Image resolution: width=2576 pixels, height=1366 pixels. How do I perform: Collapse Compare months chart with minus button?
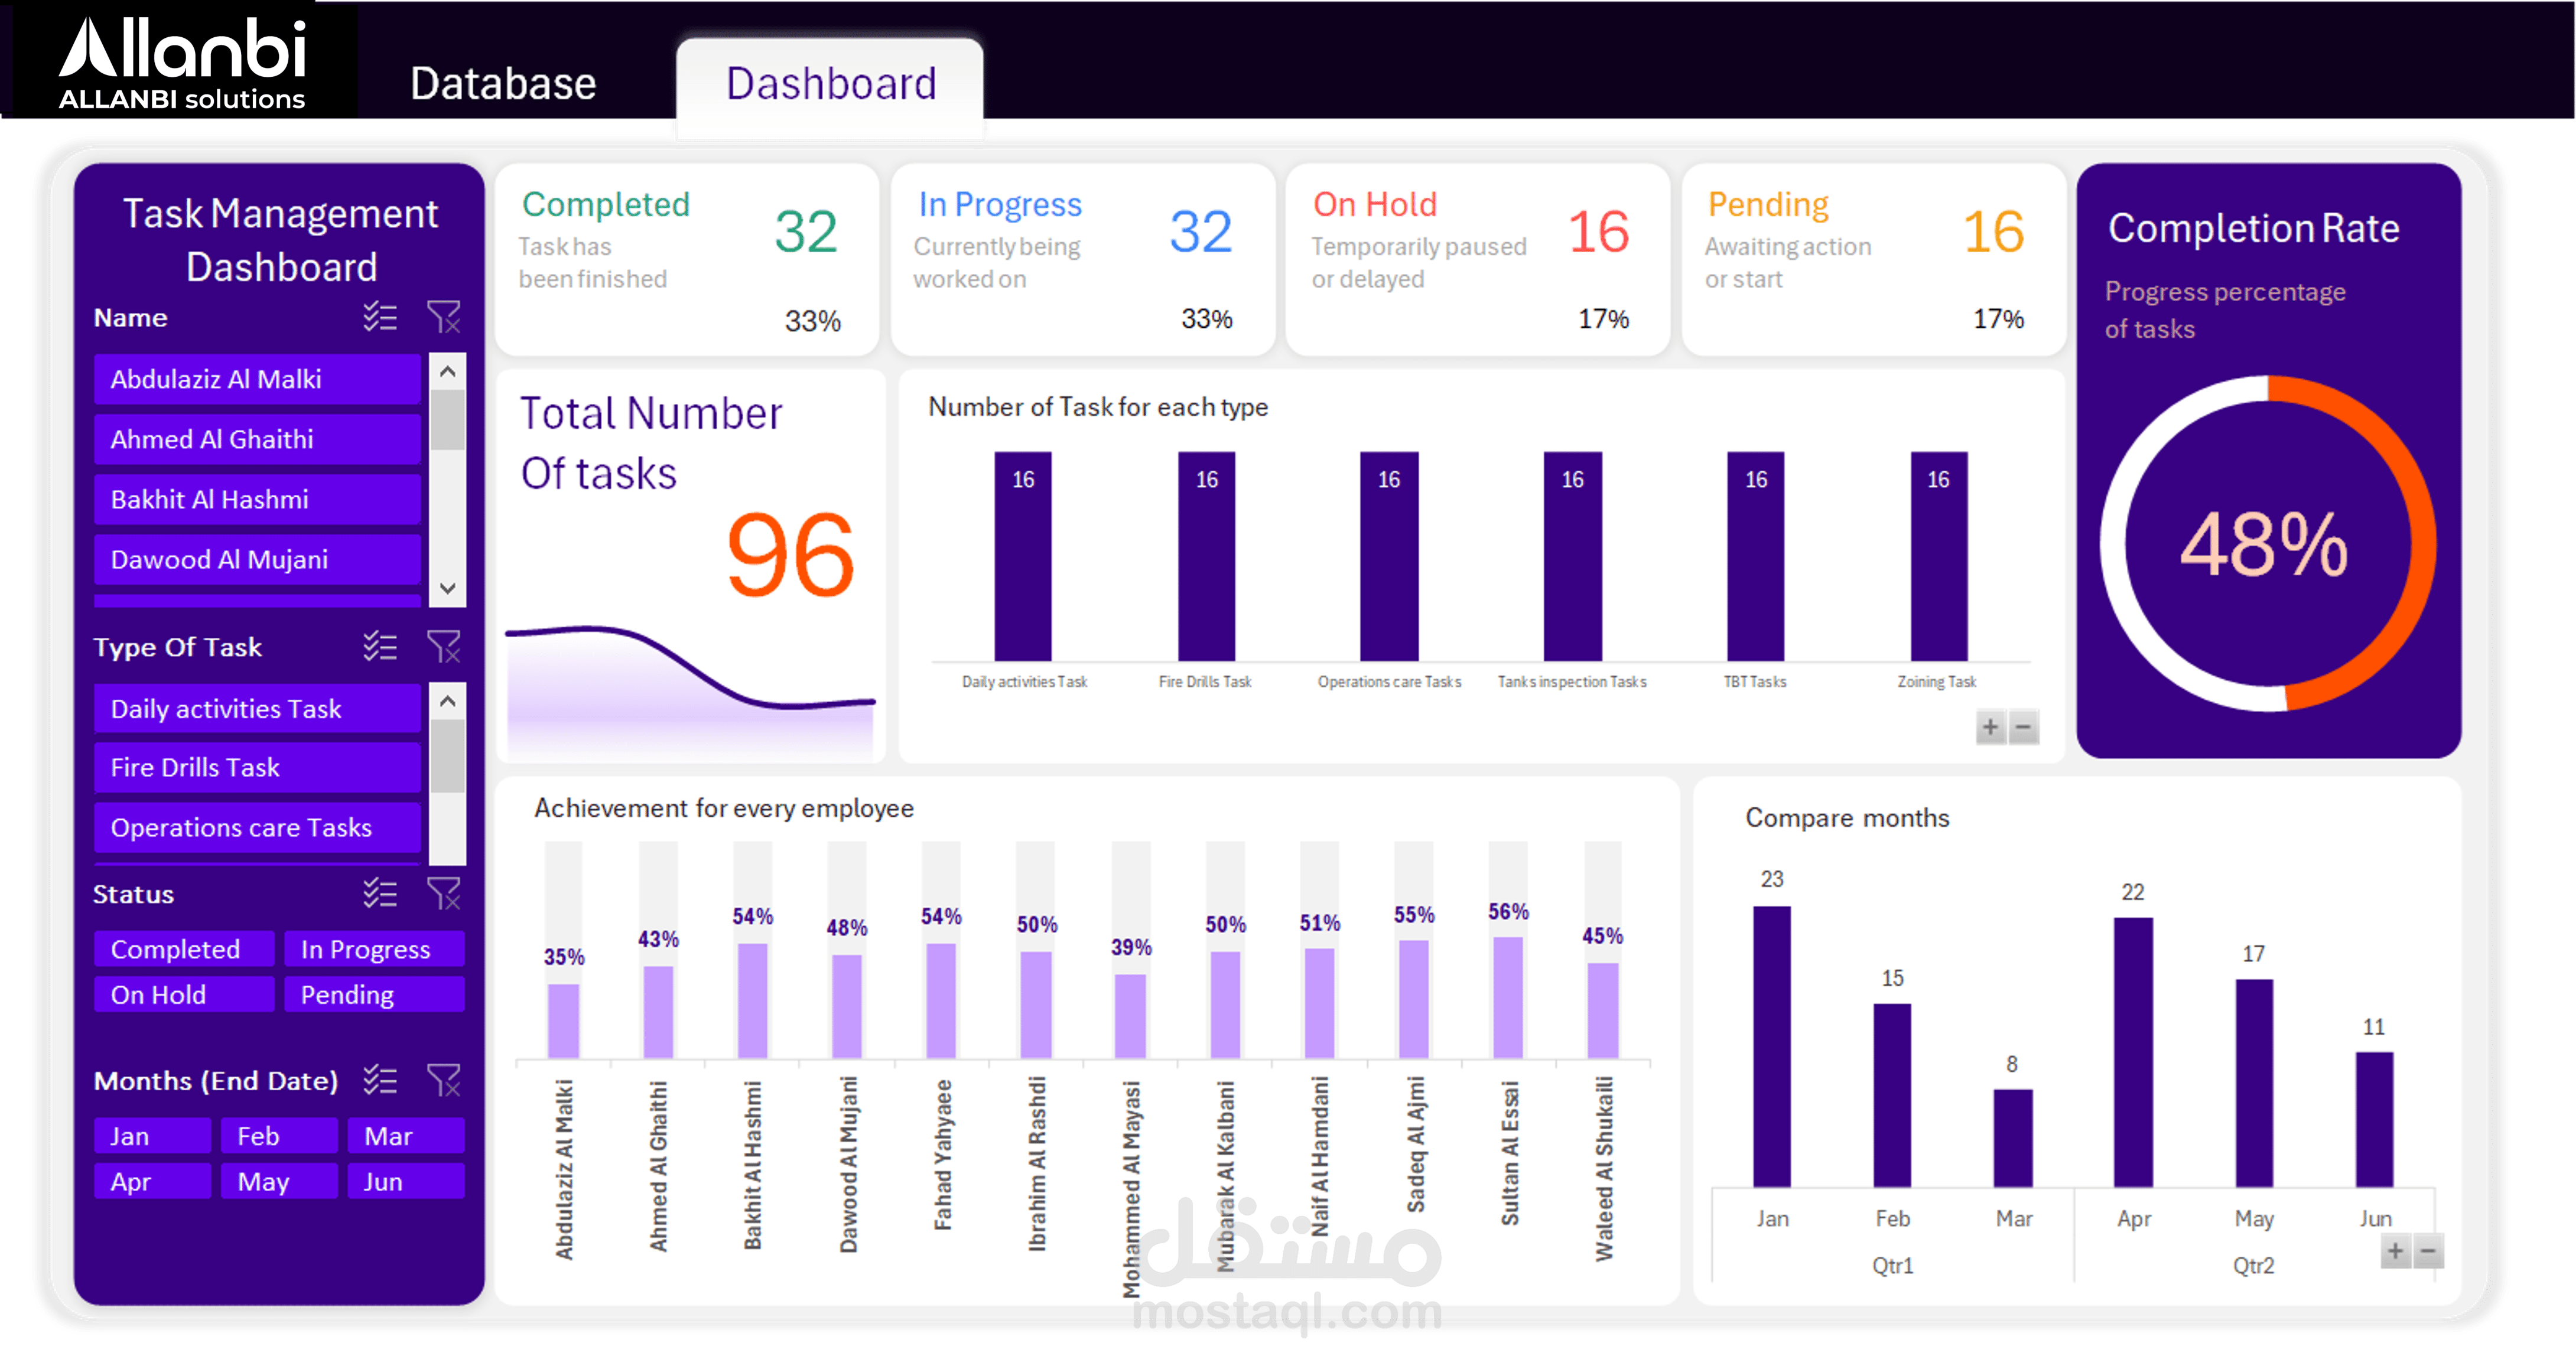(x=2428, y=1251)
